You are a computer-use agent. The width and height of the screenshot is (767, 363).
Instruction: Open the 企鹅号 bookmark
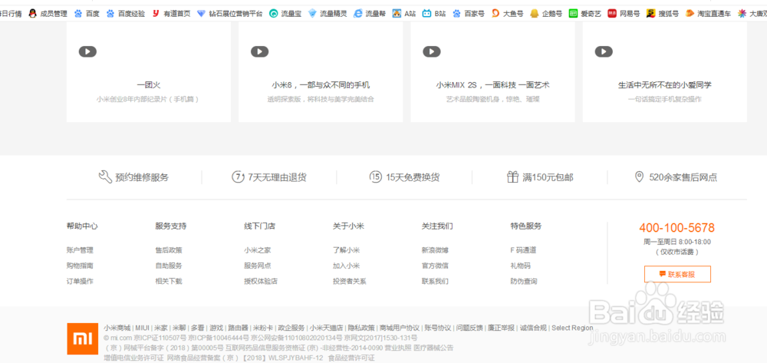click(546, 14)
